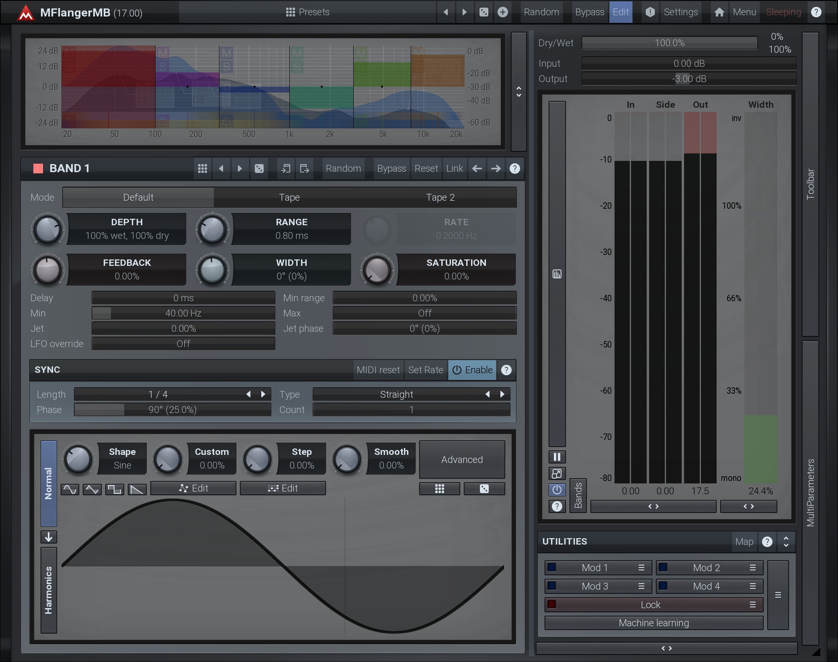
Task: Open the band presets grid icon
Action: tap(203, 169)
